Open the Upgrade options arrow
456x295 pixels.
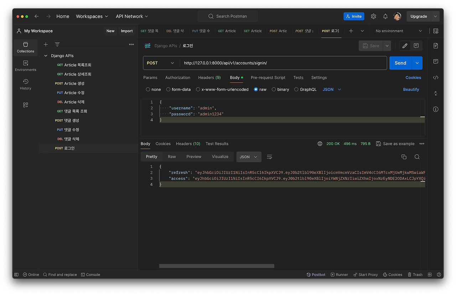pyautogui.click(x=435, y=16)
